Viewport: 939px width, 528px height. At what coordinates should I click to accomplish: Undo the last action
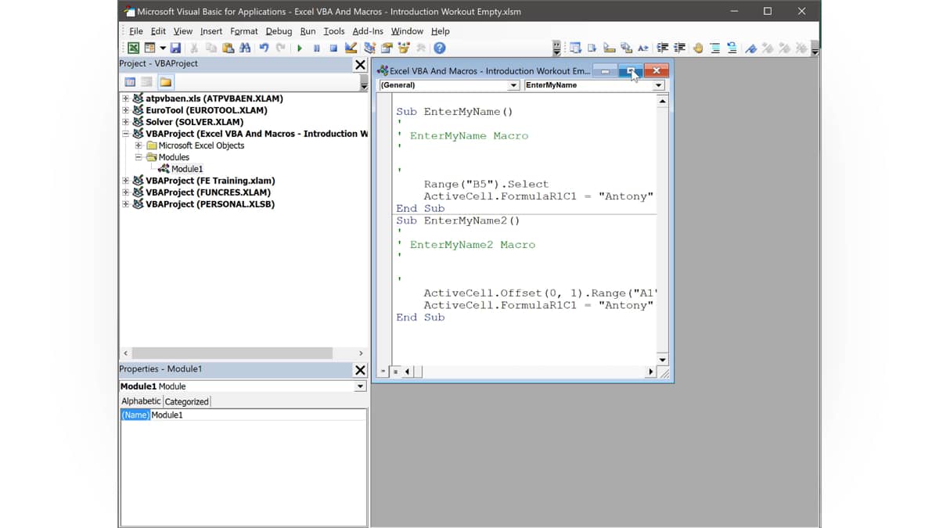point(264,48)
